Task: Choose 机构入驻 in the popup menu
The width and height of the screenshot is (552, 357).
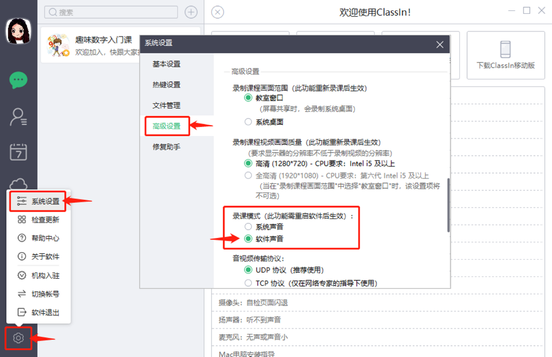Action: click(x=38, y=275)
